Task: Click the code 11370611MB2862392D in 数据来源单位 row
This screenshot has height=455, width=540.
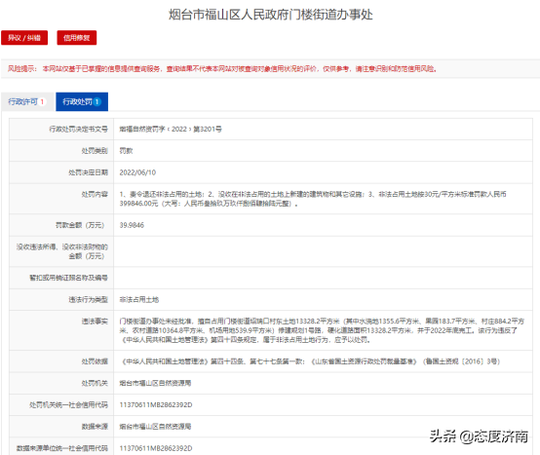Action: coord(156,448)
